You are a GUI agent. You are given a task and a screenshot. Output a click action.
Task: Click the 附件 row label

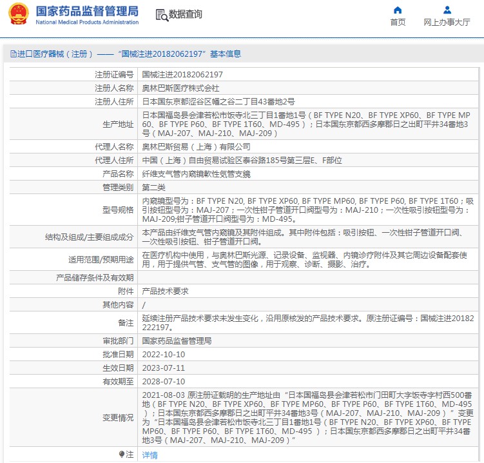tap(126, 291)
